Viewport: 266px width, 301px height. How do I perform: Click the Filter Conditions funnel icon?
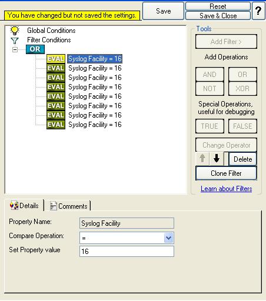tap(15, 41)
